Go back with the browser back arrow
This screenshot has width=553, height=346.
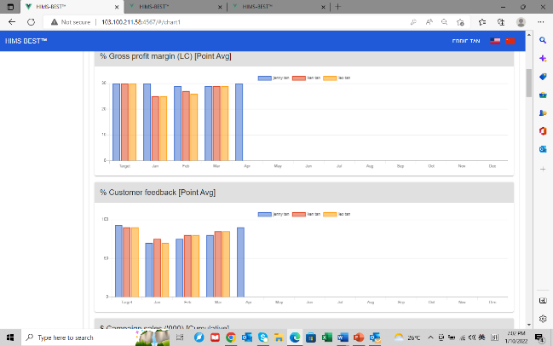click(x=12, y=21)
